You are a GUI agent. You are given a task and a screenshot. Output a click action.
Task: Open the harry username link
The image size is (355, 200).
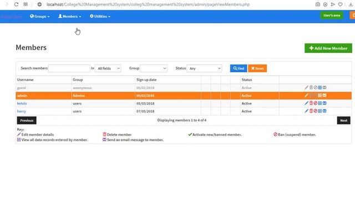click(22, 111)
